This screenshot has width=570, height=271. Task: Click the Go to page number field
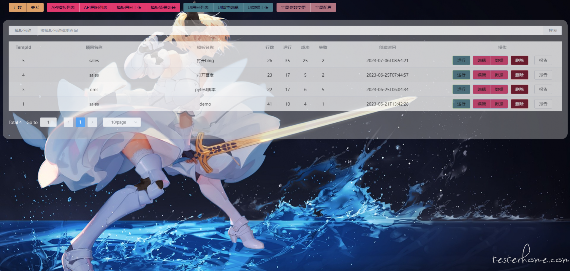[48, 122]
